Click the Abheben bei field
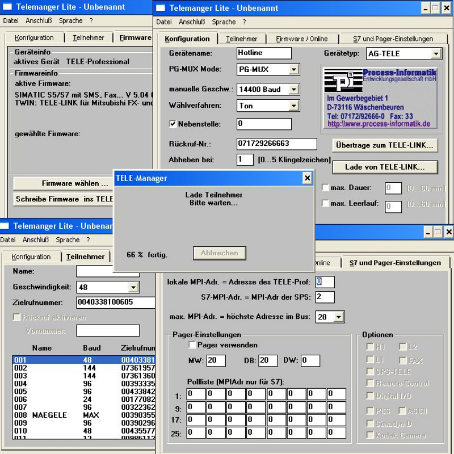 245,159
